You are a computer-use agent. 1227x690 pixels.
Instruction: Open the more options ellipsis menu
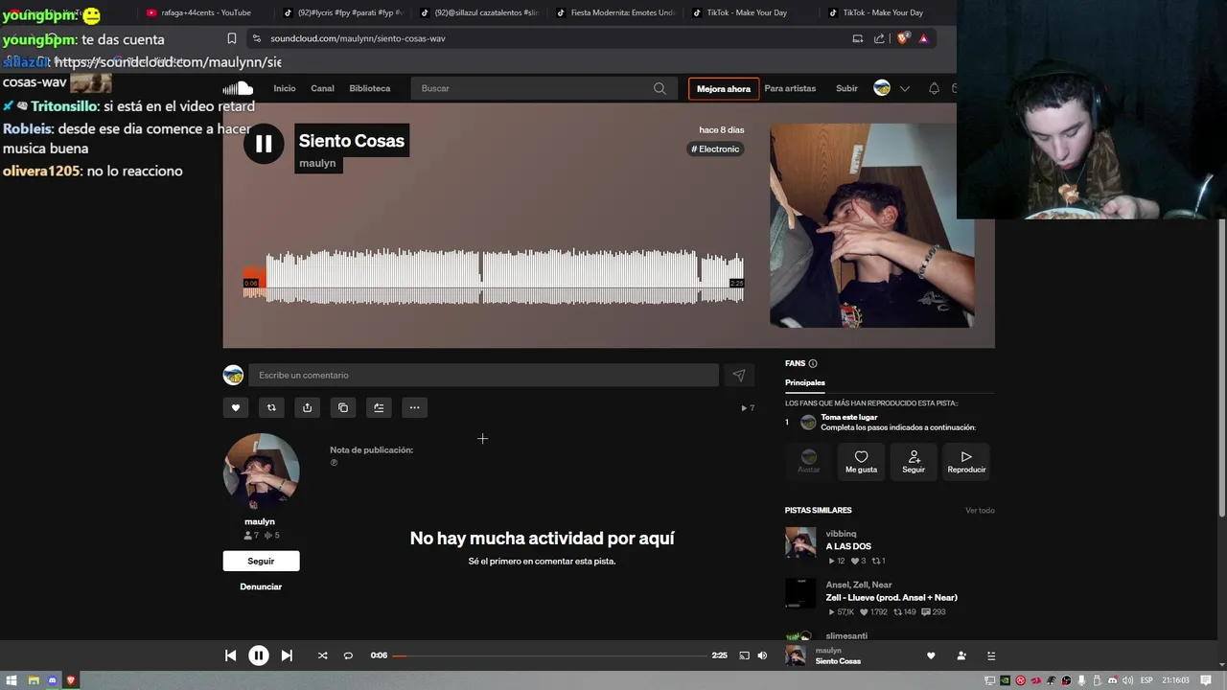(414, 407)
